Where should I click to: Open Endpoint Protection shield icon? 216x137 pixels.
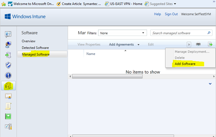pos(8,65)
